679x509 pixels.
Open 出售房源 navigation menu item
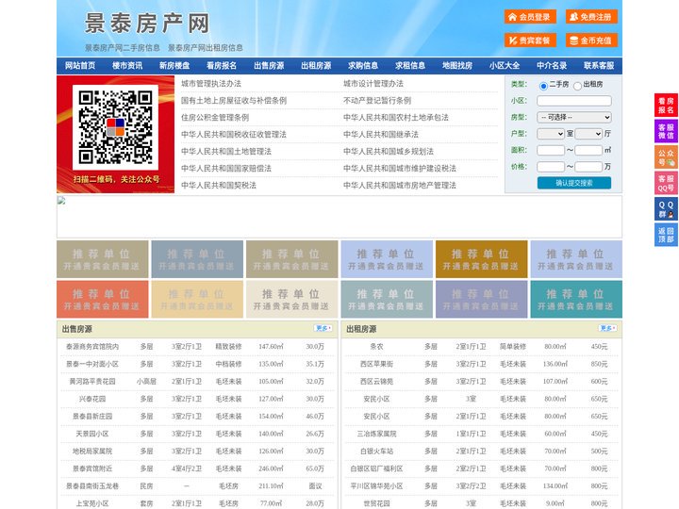(269, 66)
